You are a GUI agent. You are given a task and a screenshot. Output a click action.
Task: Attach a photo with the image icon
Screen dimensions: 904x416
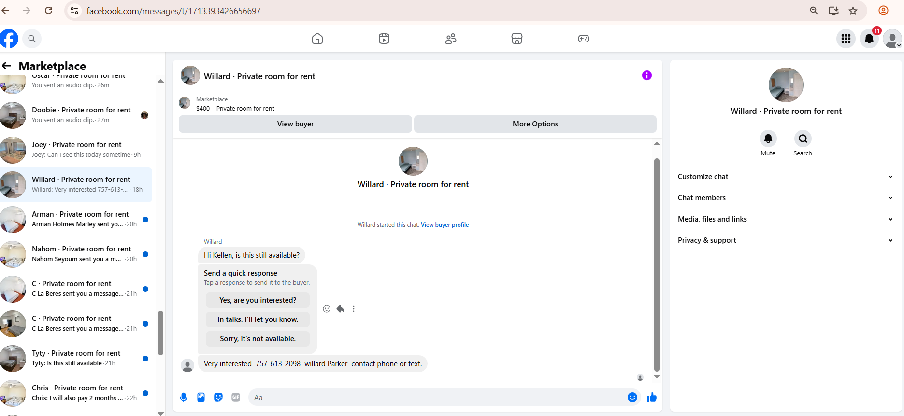coord(201,397)
